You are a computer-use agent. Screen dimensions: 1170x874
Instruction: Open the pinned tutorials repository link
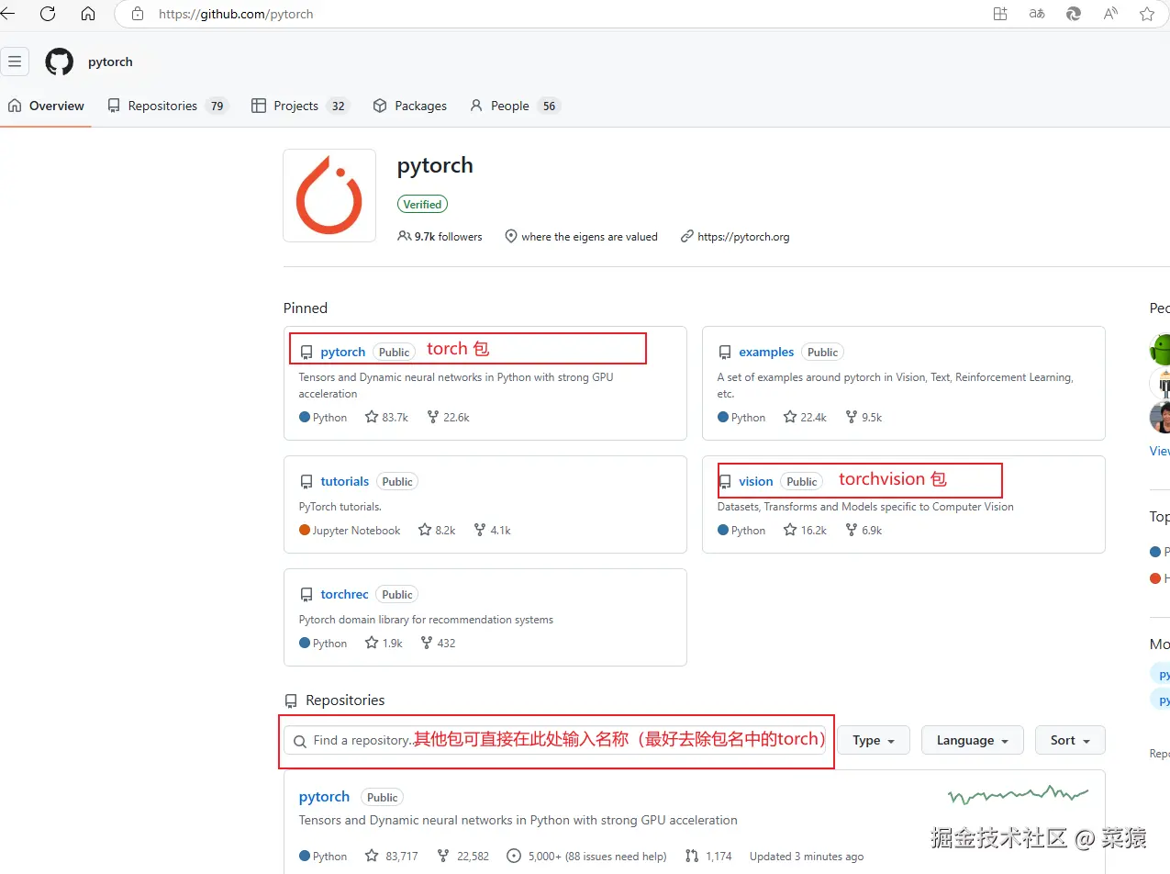point(345,481)
